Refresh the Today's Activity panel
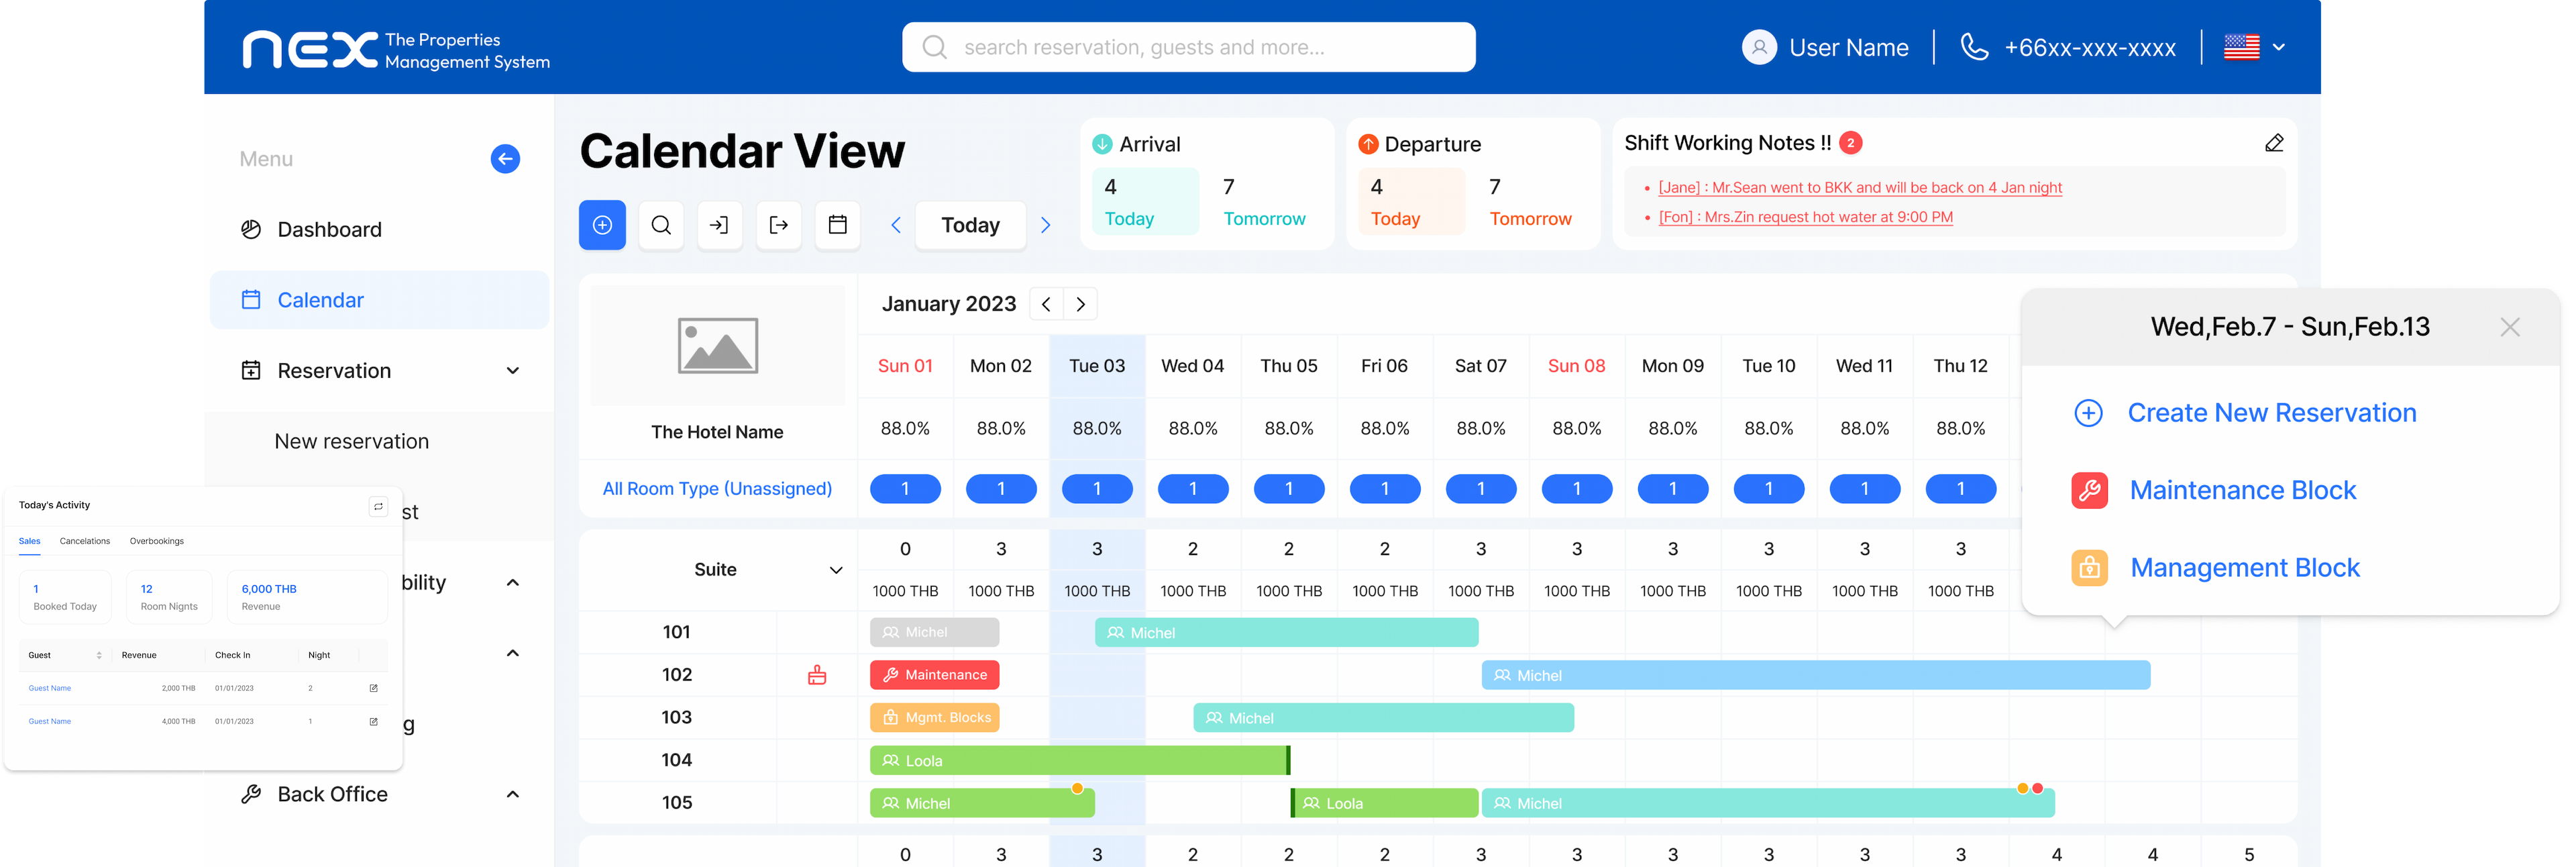This screenshot has height=867, width=2576. (378, 506)
